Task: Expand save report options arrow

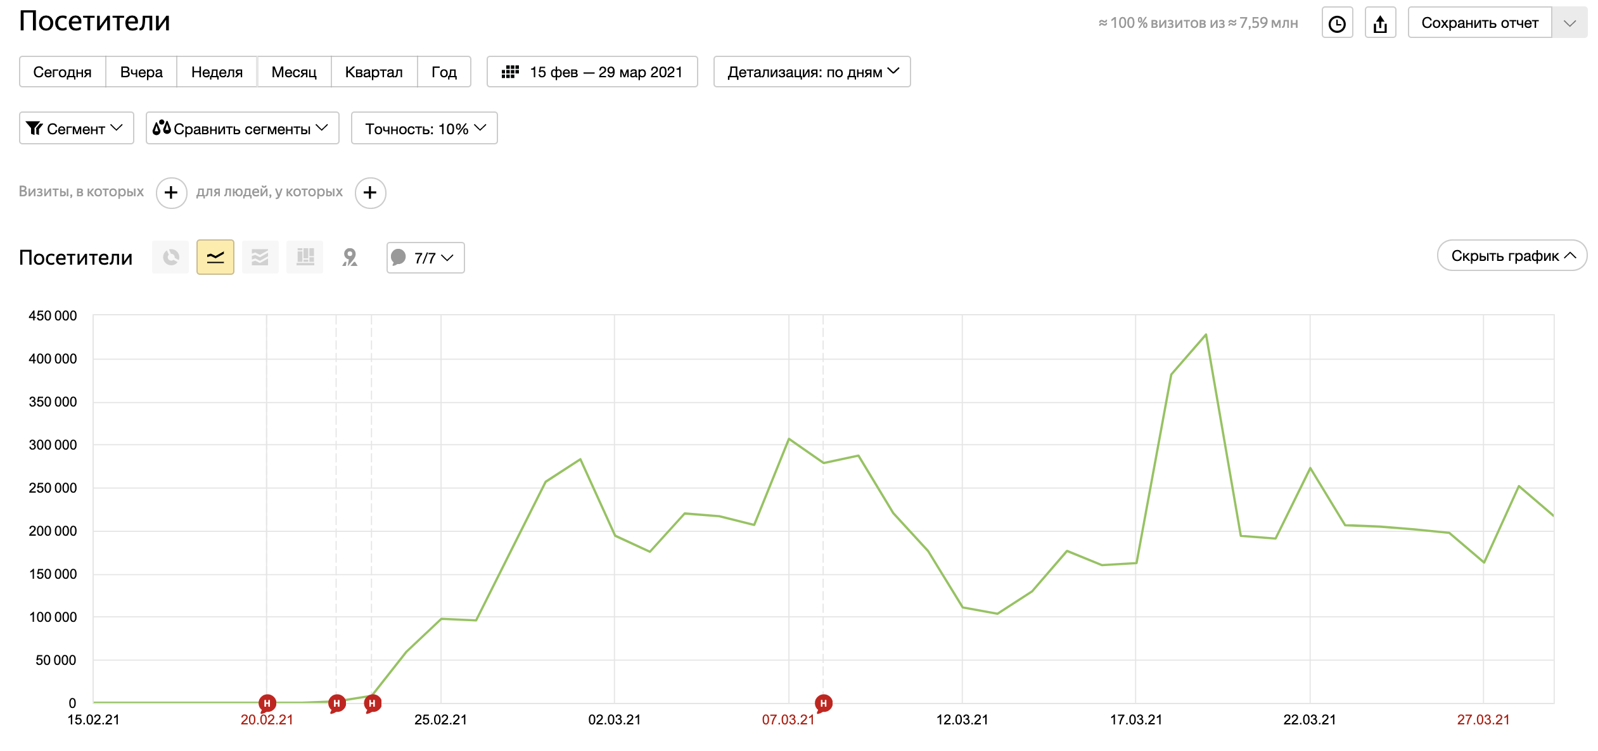Action: coord(1569,23)
